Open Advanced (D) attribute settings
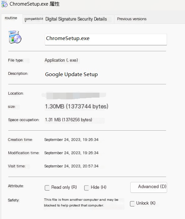The height and width of the screenshot is (219, 185). click(149, 187)
